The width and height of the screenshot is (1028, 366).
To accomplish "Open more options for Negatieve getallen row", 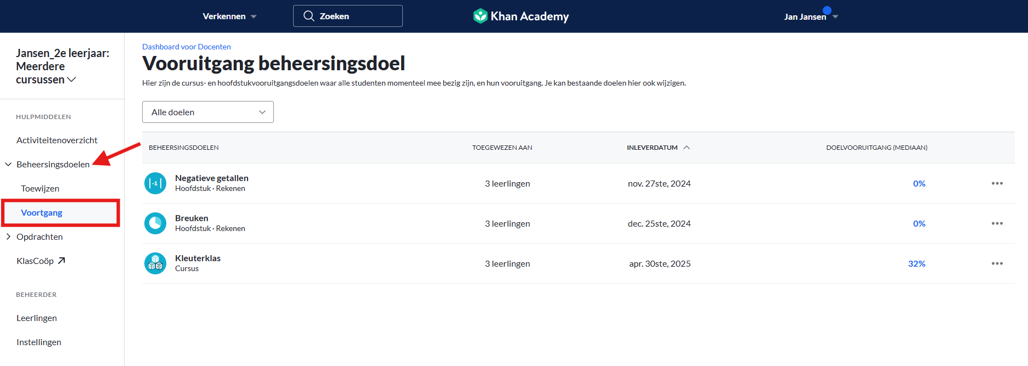I will 997,183.
